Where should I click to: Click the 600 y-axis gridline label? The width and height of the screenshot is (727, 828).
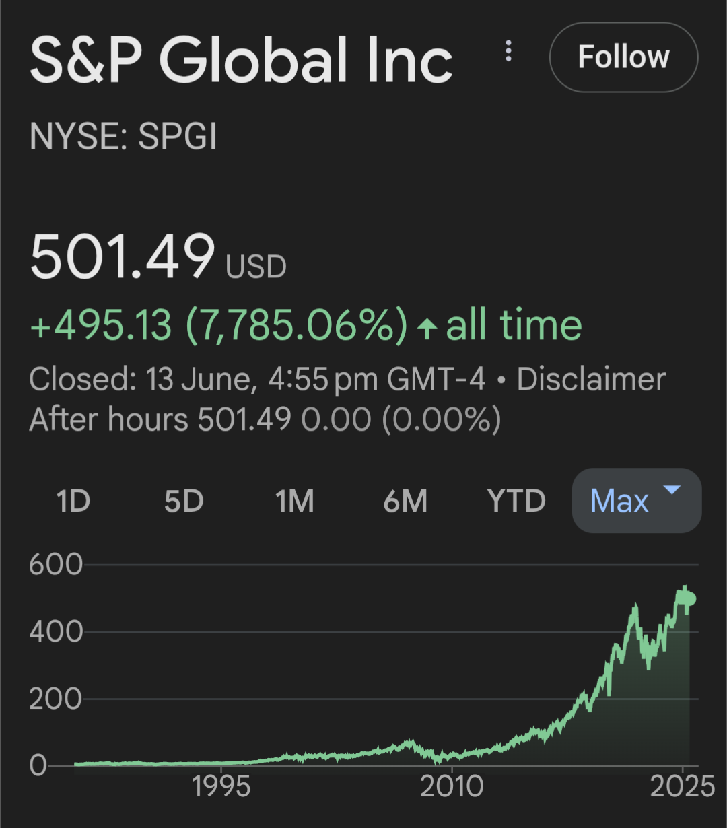click(x=55, y=564)
